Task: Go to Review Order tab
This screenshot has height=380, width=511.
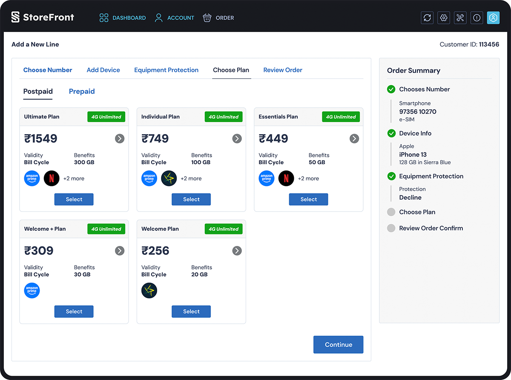Action: pyautogui.click(x=283, y=70)
